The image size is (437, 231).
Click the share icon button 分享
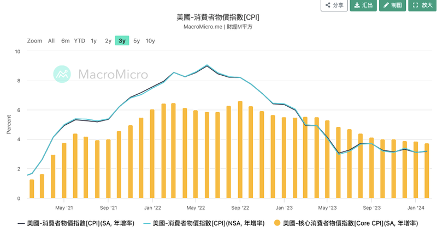coord(334,5)
